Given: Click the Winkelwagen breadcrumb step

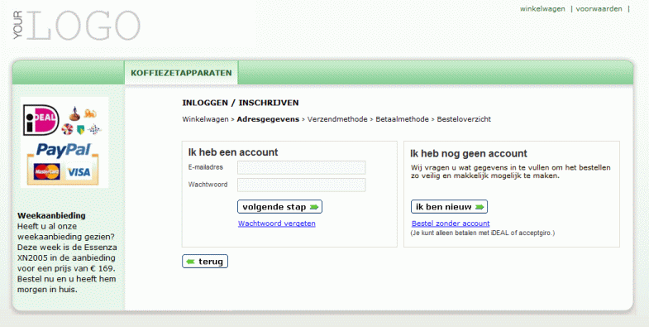Looking at the screenshot, I should [x=205, y=119].
